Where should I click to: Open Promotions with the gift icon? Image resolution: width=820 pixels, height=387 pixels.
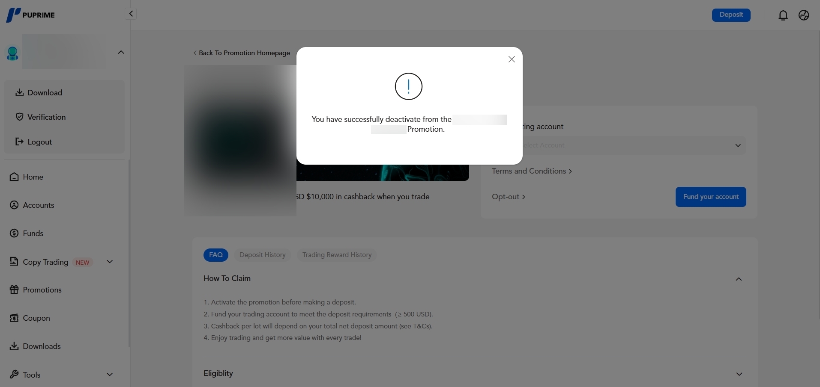(36, 290)
